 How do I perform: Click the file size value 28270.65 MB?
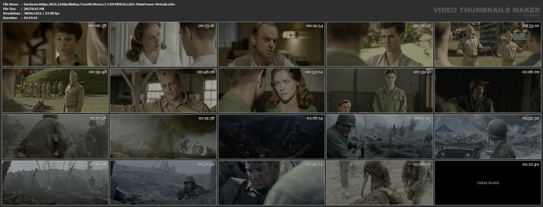pos(34,9)
